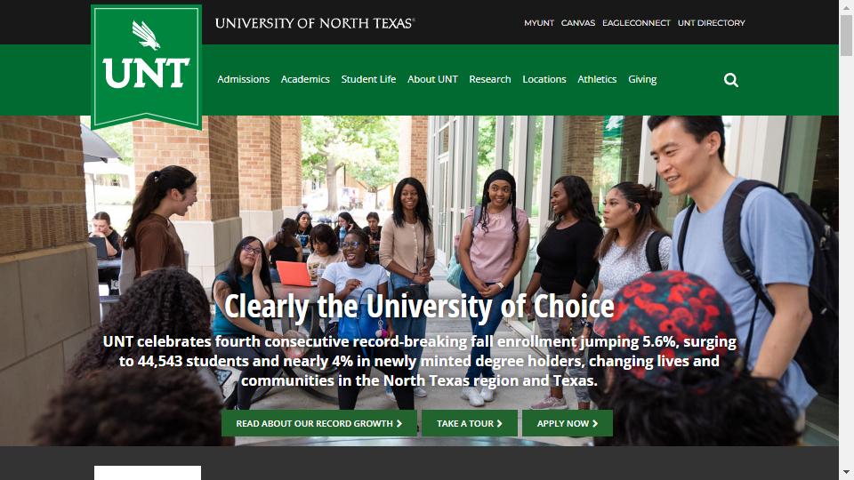Expand the About UNT navigation item
Viewport: 854px width, 480px height.
[432, 79]
